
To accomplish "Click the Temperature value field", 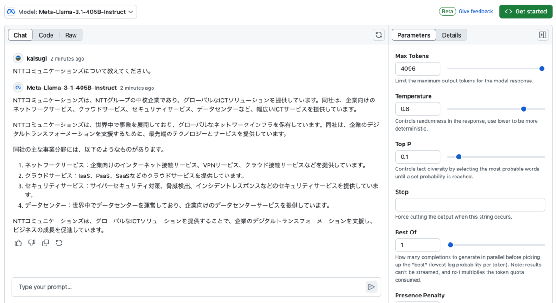I will point(417,109).
